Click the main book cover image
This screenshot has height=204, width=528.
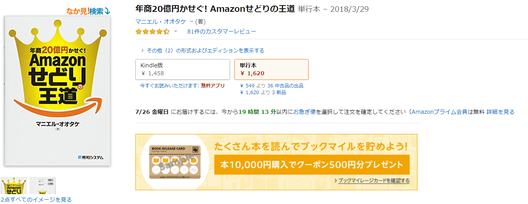pyautogui.click(x=57, y=91)
